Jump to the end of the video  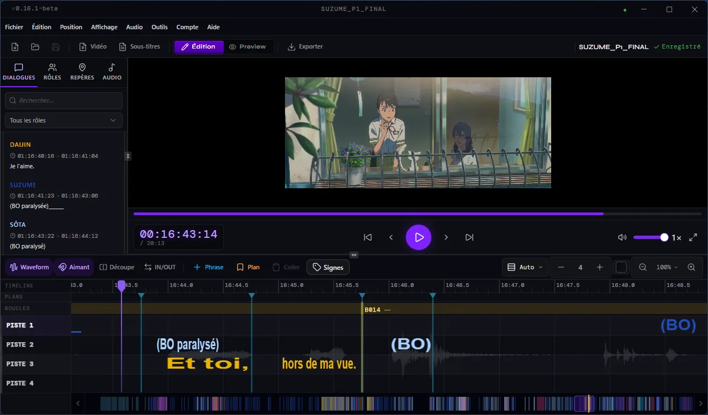pos(469,237)
